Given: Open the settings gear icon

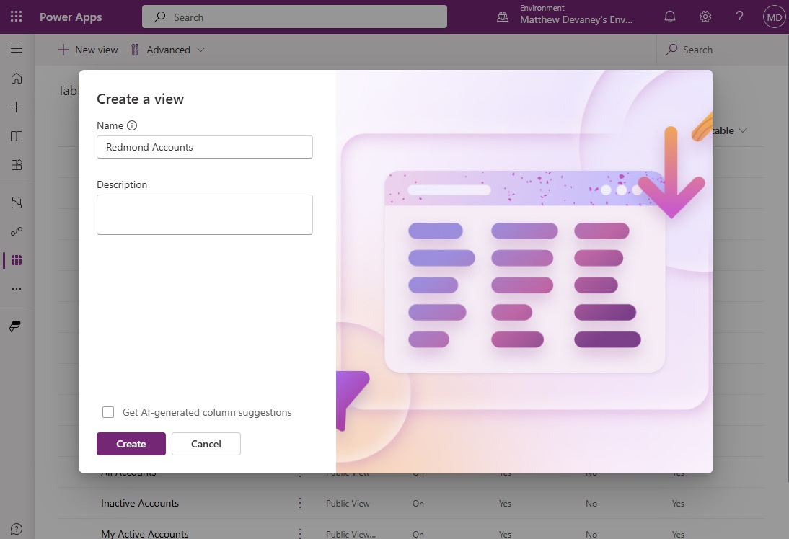Looking at the screenshot, I should (x=705, y=16).
